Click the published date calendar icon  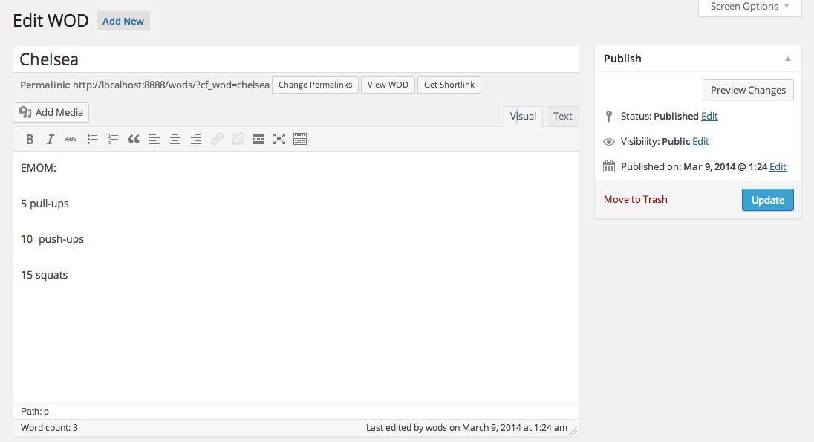pos(609,166)
